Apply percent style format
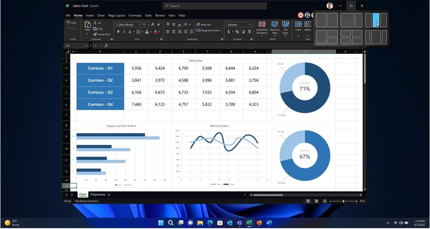 (237, 32)
